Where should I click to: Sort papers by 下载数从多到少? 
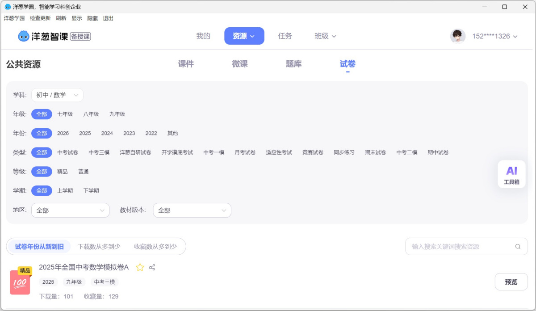tap(98, 246)
